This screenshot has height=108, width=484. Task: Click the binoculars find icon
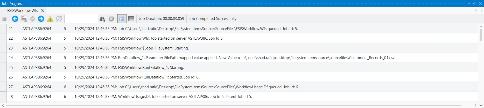102,19
